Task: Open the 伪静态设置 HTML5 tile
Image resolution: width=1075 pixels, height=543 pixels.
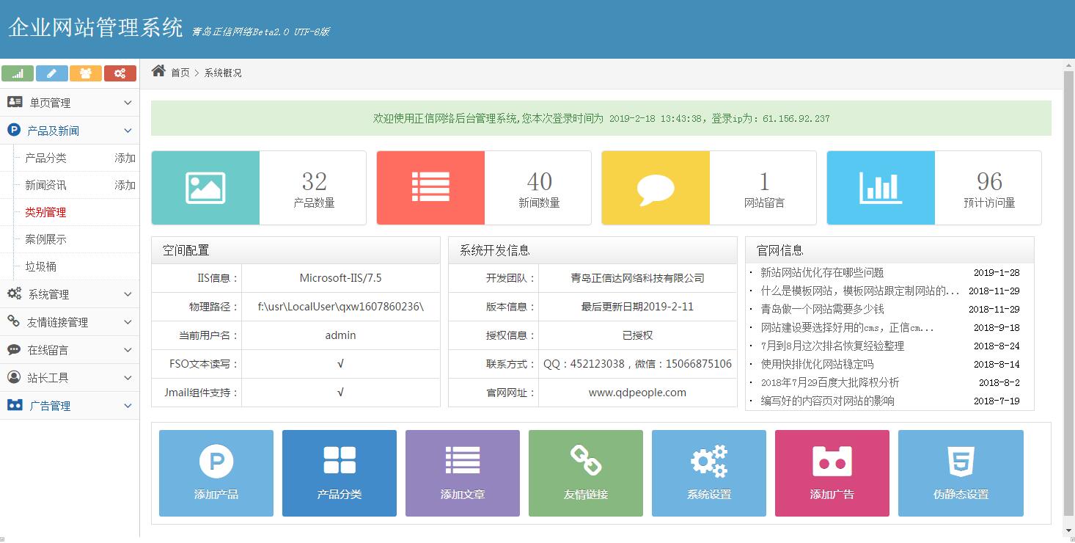Action: point(961,473)
